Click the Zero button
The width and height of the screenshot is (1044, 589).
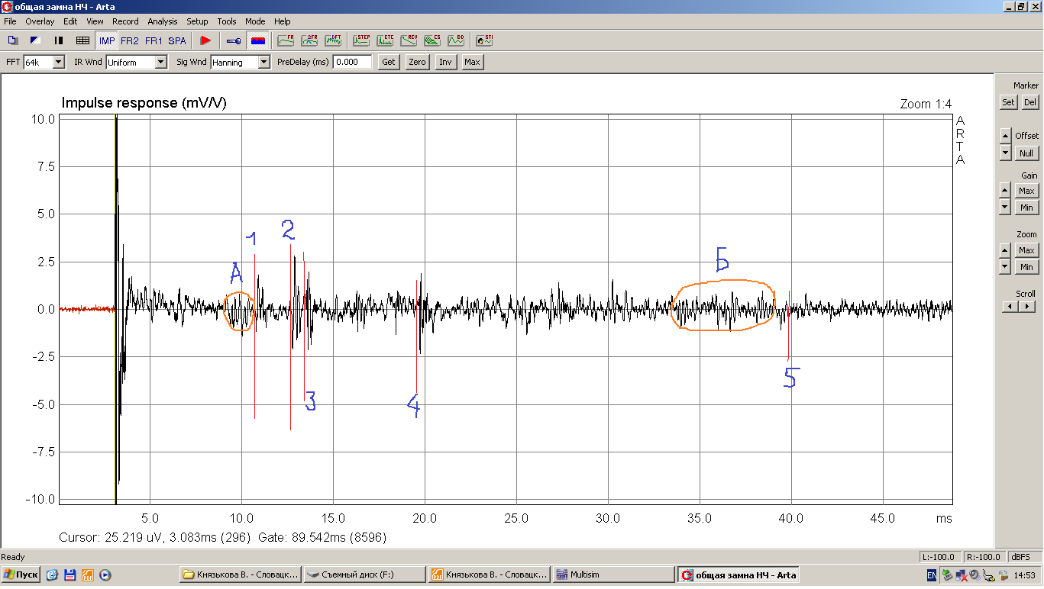(417, 63)
